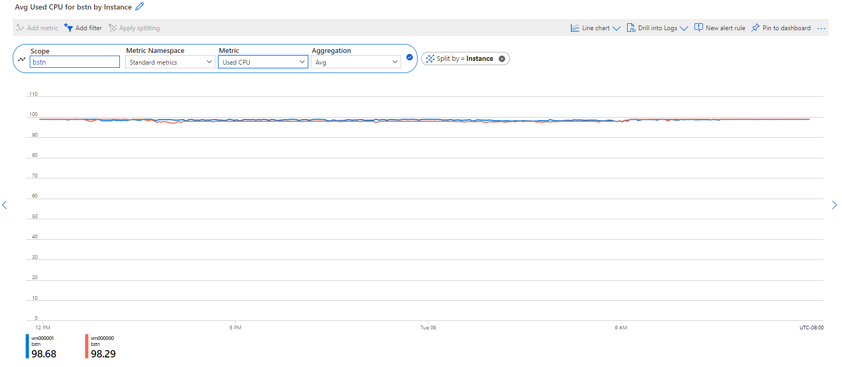This screenshot has width=842, height=367.
Task: Click Apply splitting
Action: tap(134, 28)
